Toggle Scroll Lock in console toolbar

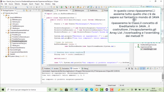coord(138,68)
